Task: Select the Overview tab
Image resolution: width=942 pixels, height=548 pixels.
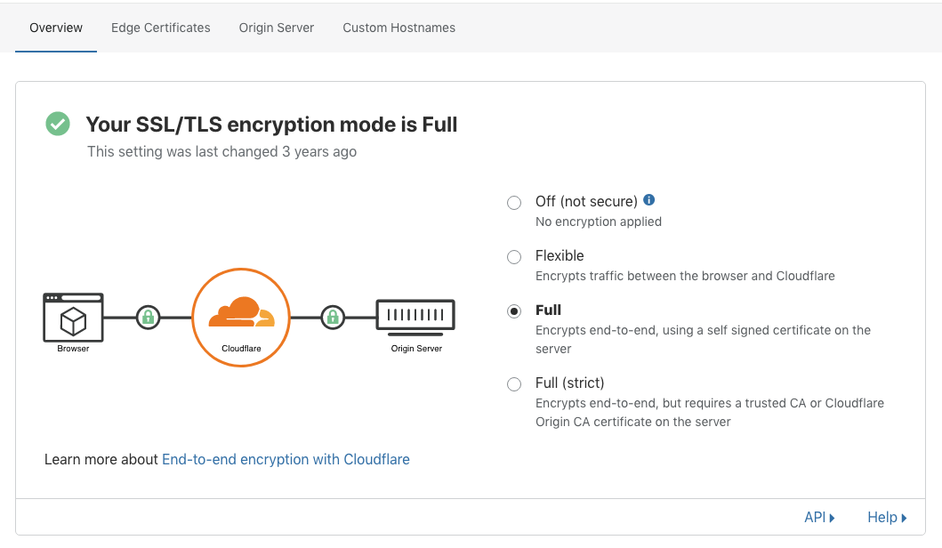Action: [56, 28]
